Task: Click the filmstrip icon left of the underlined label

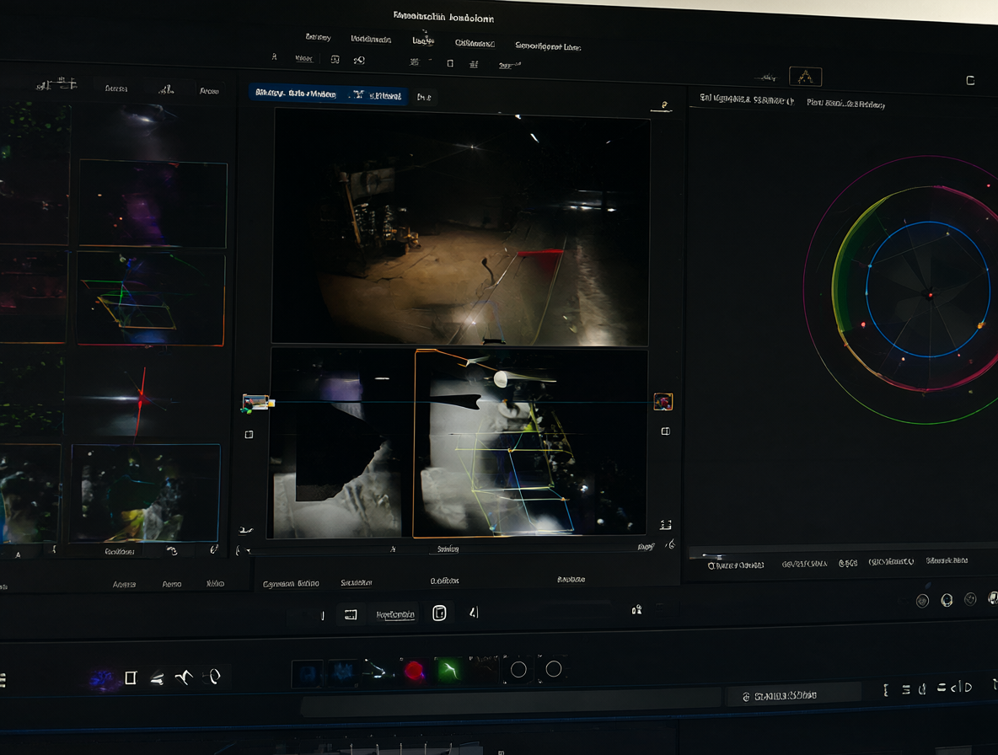Action: (351, 614)
